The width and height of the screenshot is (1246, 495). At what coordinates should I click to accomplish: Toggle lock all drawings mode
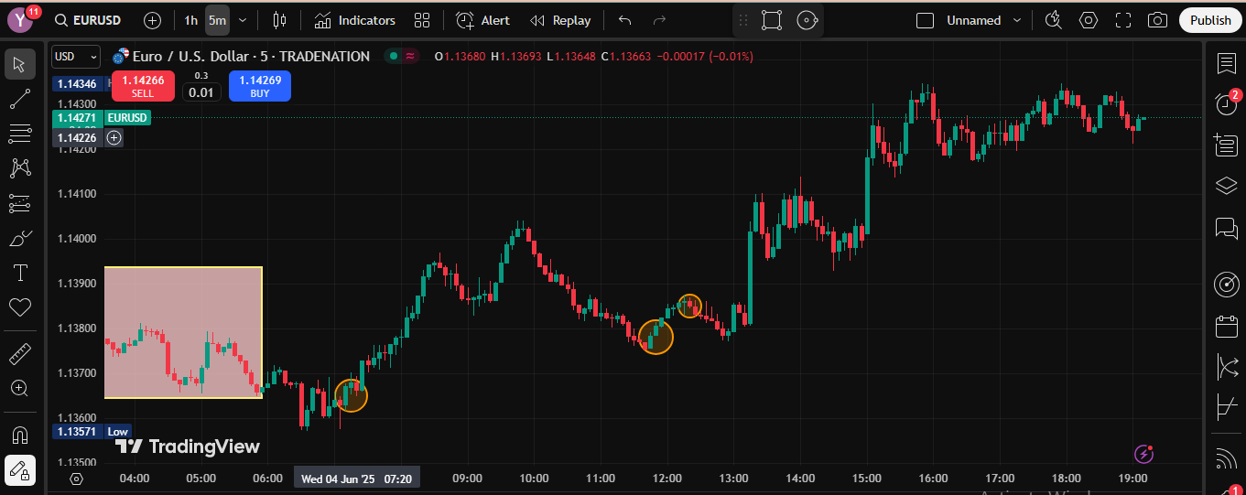[x=20, y=470]
